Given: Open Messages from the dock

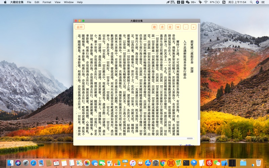Looking at the screenshot, I should click(x=94, y=163).
